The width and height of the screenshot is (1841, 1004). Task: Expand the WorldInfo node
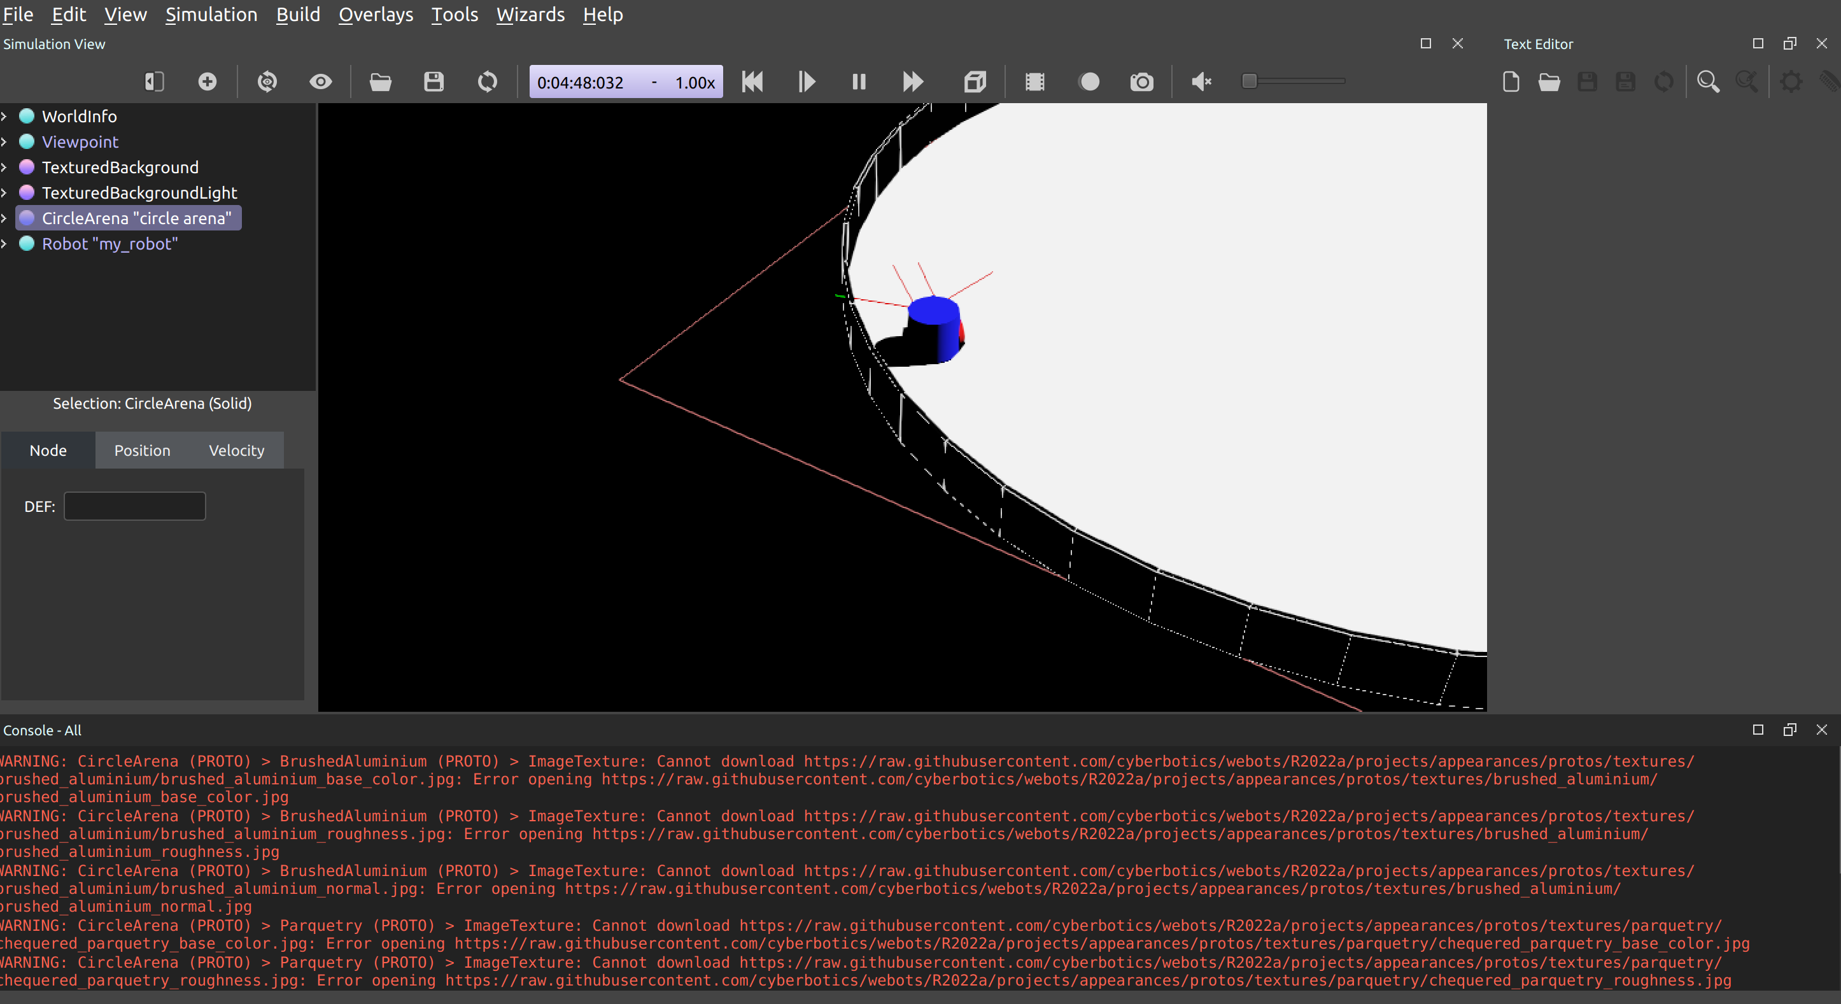(4, 116)
